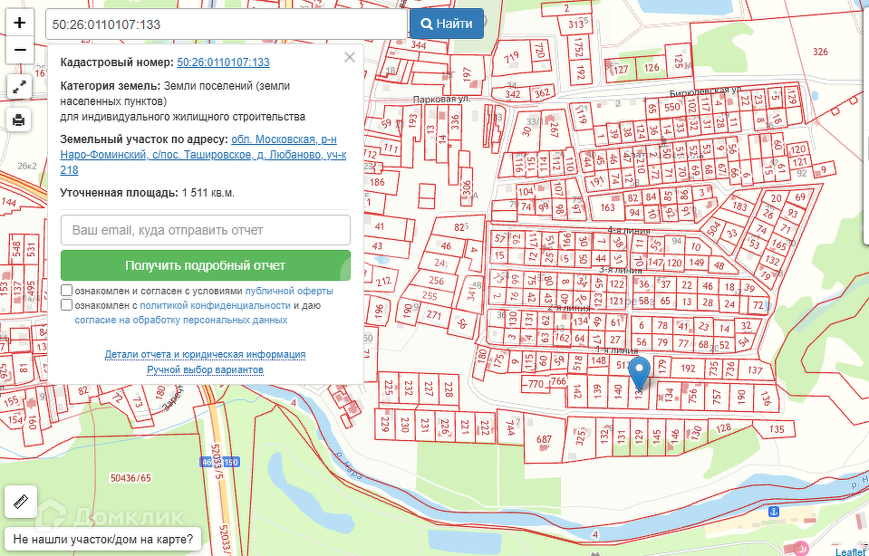Open согласие на обработку персональных данных link
Image resolution: width=869 pixels, height=556 pixels.
181,320
